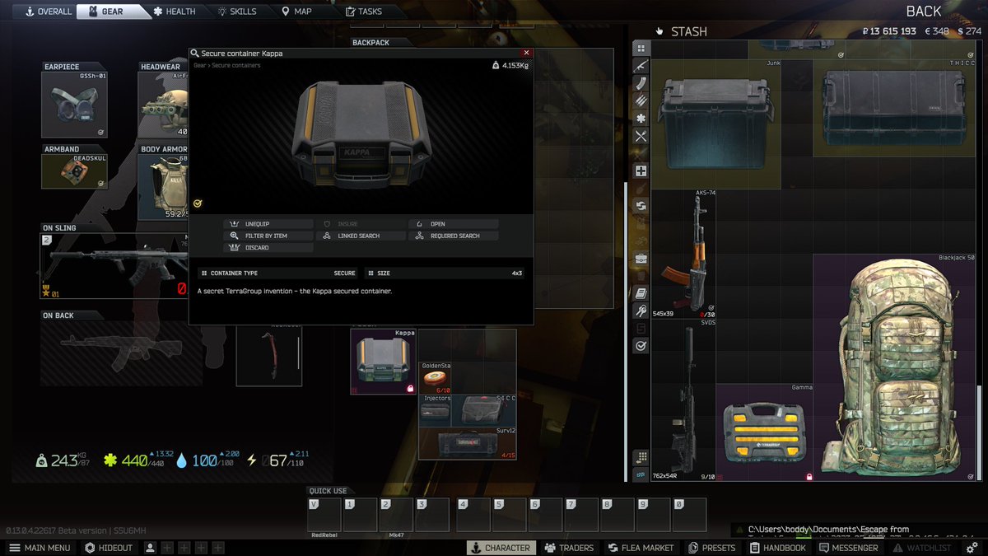Select the Kappa container pouch slot
This screenshot has height=556, width=988.
(383, 362)
